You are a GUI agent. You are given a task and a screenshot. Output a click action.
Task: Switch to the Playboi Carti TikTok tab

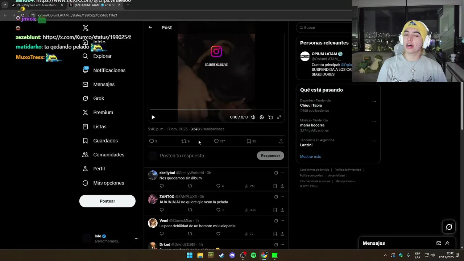[x=37, y=5]
